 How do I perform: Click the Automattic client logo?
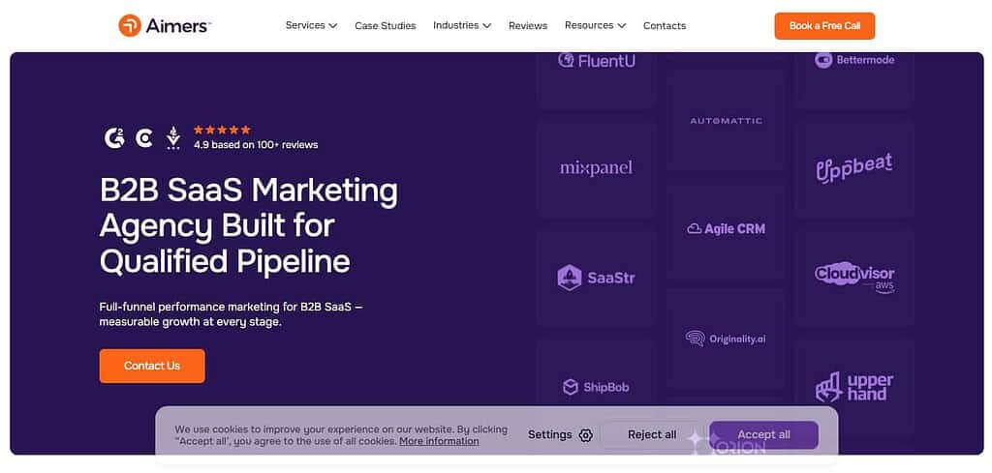[x=726, y=121]
